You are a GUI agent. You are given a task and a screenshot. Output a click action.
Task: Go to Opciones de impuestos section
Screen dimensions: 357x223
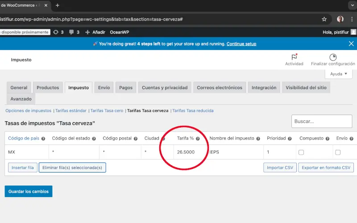tap(29, 111)
